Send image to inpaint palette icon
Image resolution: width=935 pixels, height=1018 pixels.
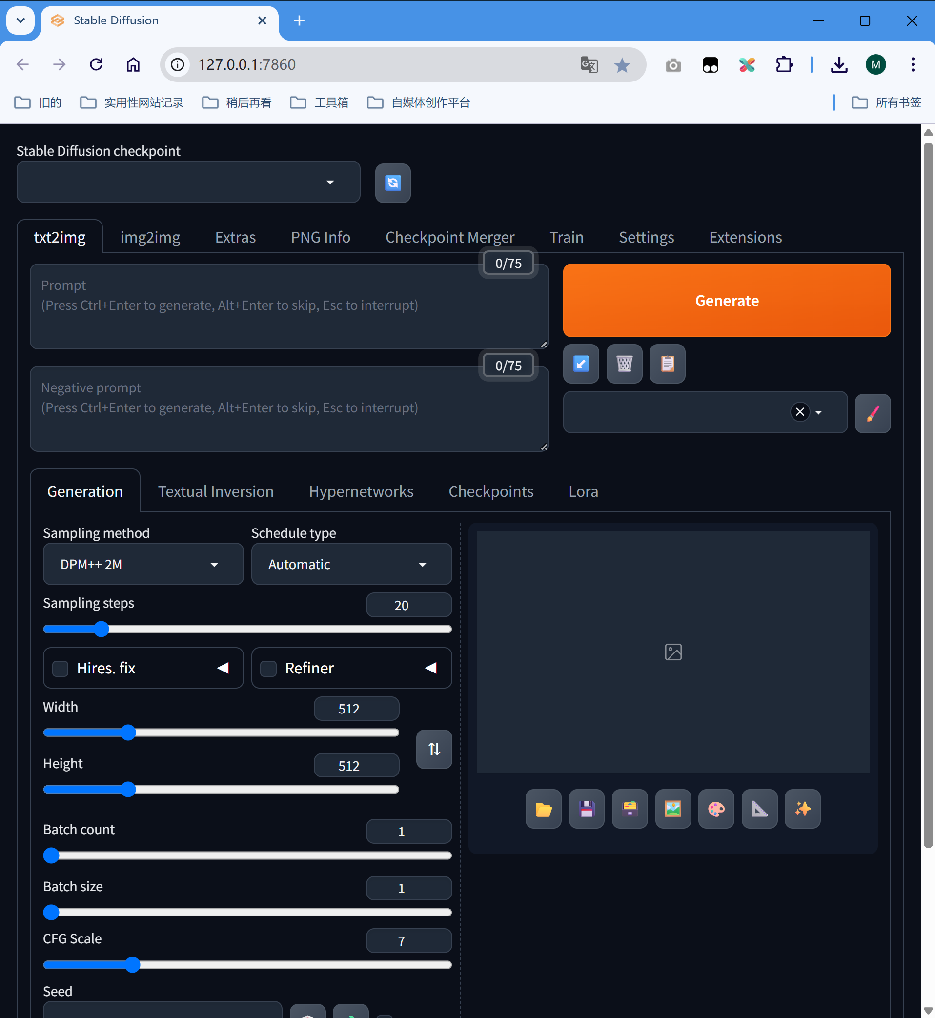coord(716,809)
